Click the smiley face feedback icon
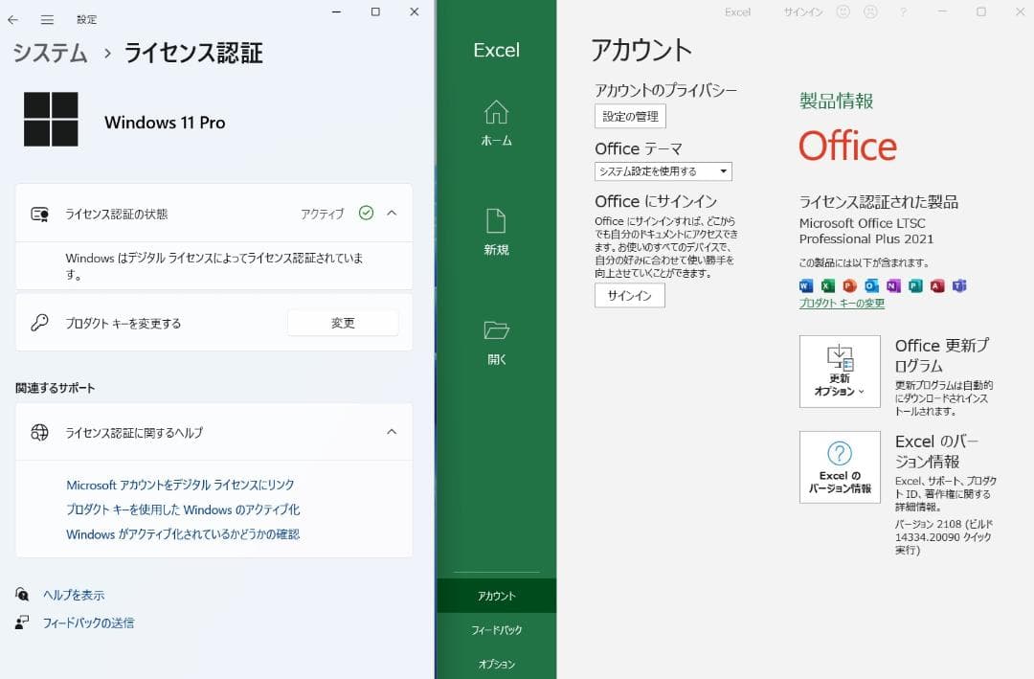Screen dimensions: 1034x679 843,12
